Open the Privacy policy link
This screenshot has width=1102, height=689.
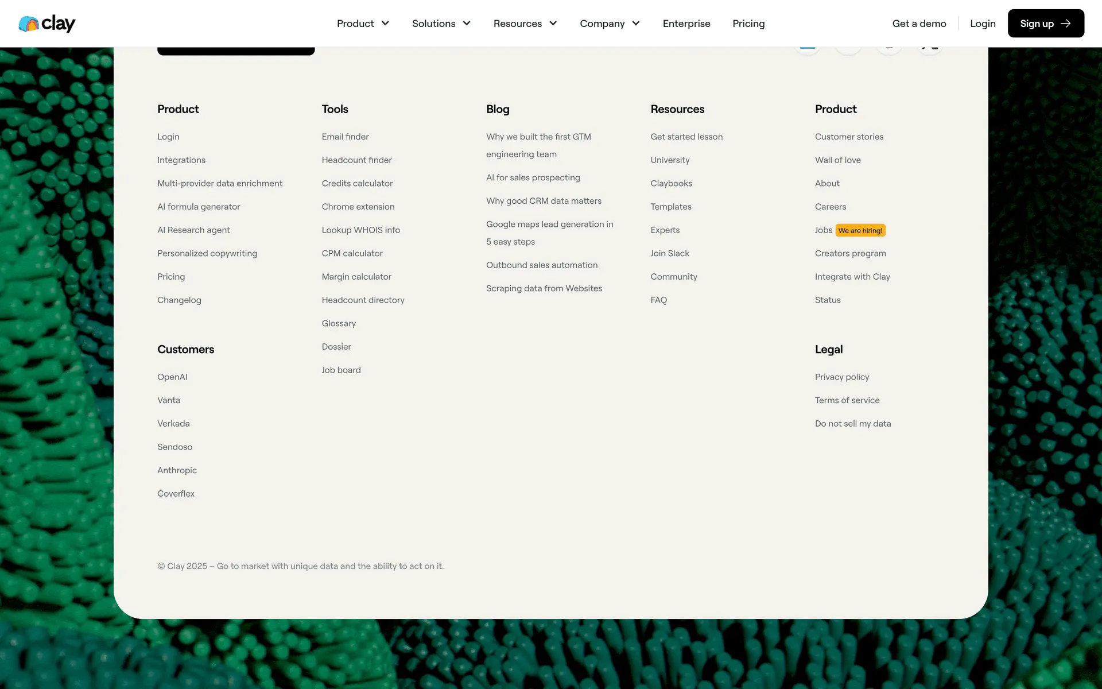click(x=841, y=377)
